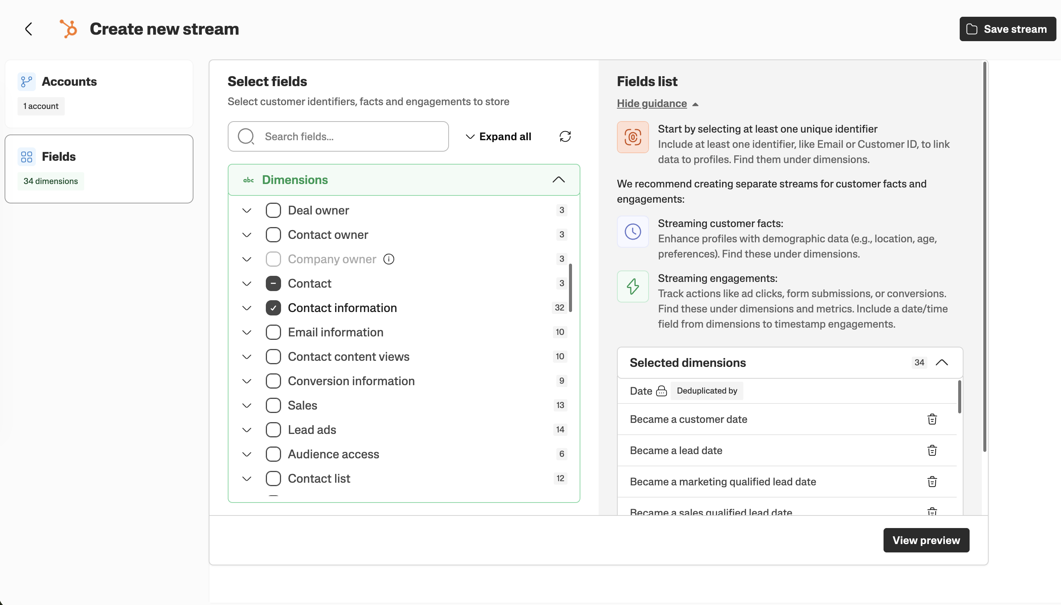Delete Became a lead date field
1061x605 pixels.
[932, 450]
